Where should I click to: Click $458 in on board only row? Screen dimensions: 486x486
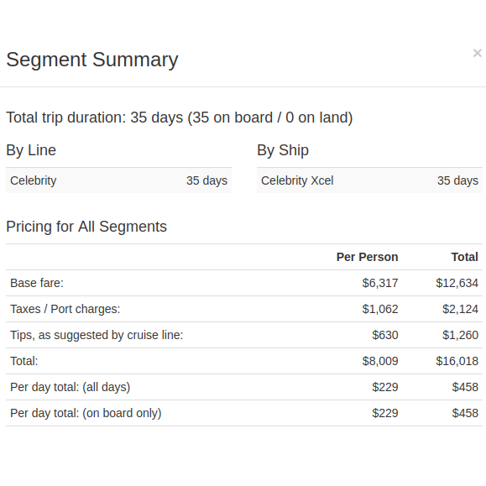[x=465, y=413]
